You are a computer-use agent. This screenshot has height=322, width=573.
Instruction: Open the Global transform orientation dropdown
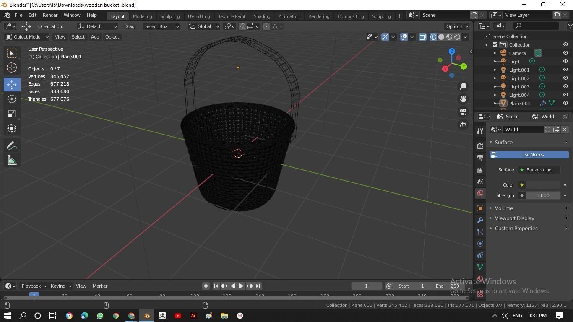(203, 26)
